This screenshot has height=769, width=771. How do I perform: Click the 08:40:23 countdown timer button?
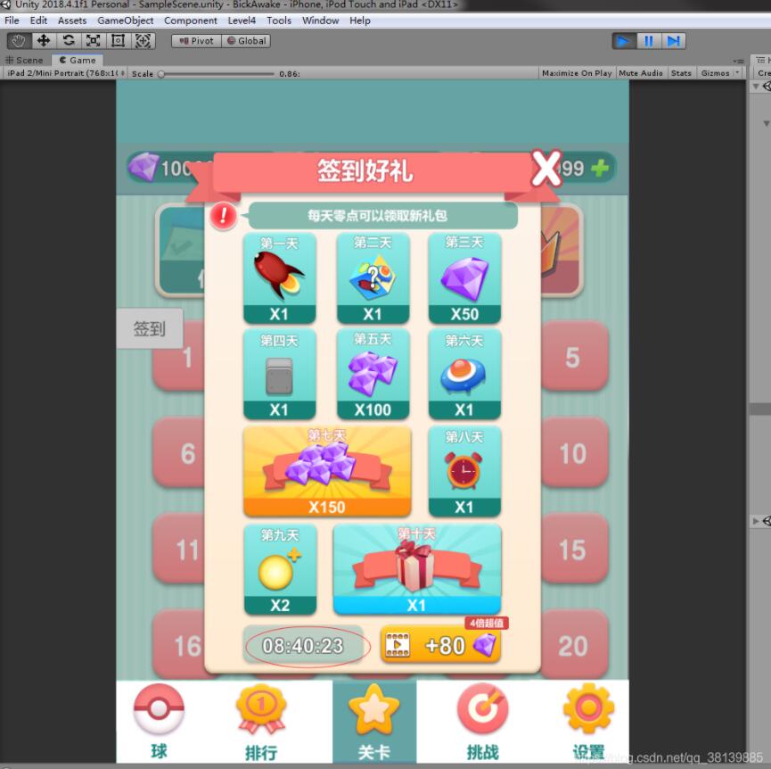pos(303,646)
